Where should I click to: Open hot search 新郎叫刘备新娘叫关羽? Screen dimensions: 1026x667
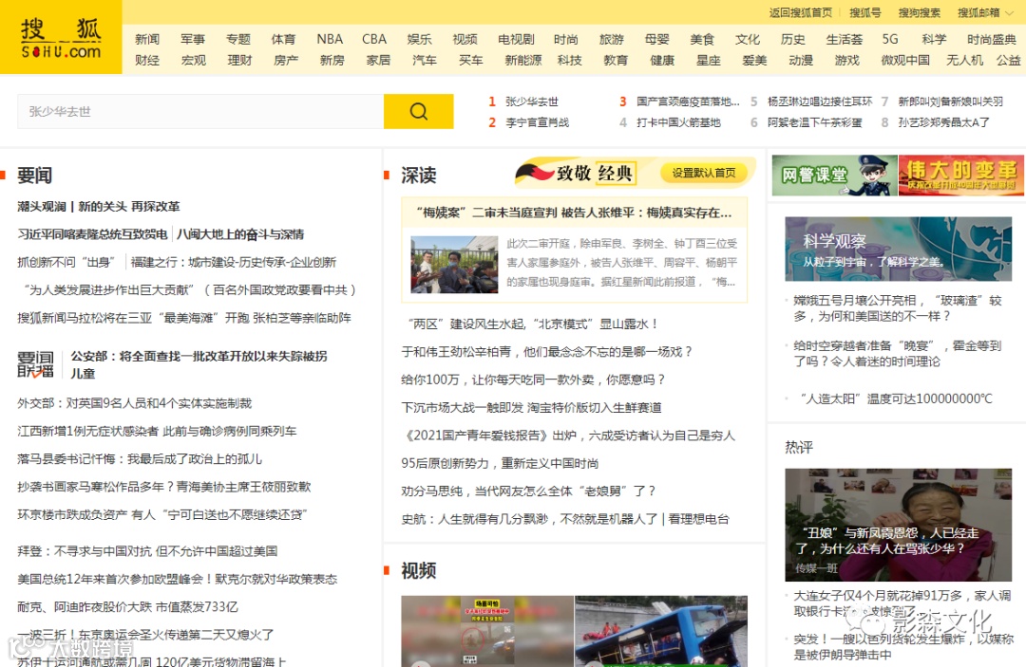coord(950,102)
